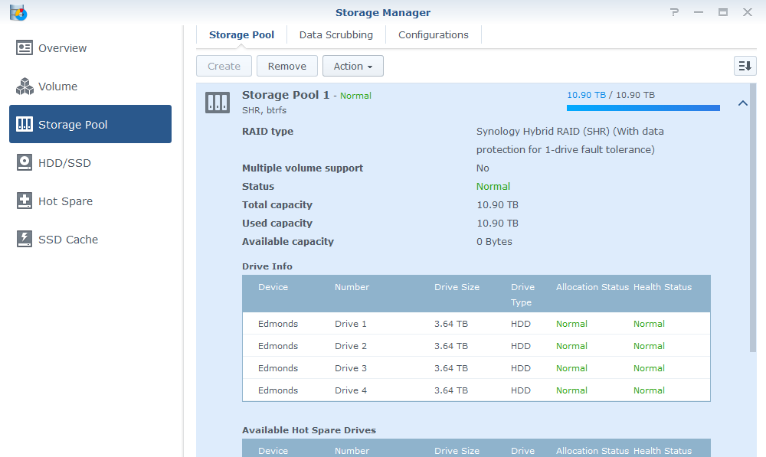The image size is (766, 457).
Task: Click the storage pool capacity usage bar
Action: 643,108
